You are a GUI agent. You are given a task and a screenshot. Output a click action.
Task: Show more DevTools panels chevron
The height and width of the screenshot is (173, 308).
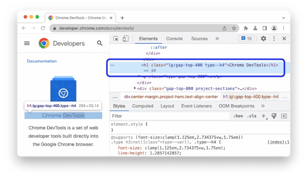tap(217, 39)
